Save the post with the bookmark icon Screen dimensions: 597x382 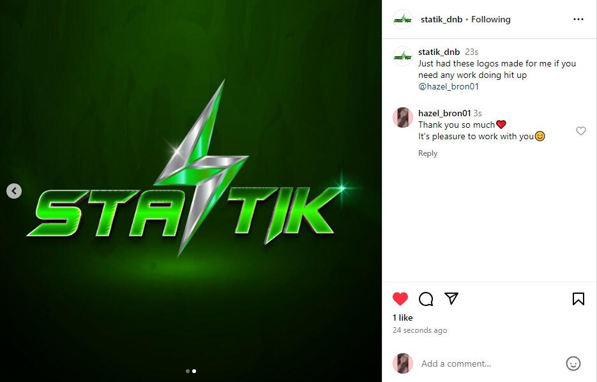pos(578,298)
